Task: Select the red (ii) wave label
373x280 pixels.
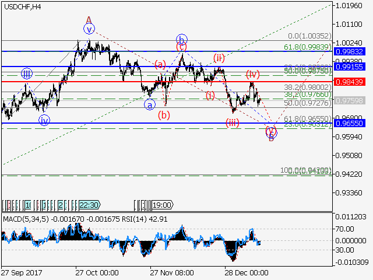Action: (219, 57)
